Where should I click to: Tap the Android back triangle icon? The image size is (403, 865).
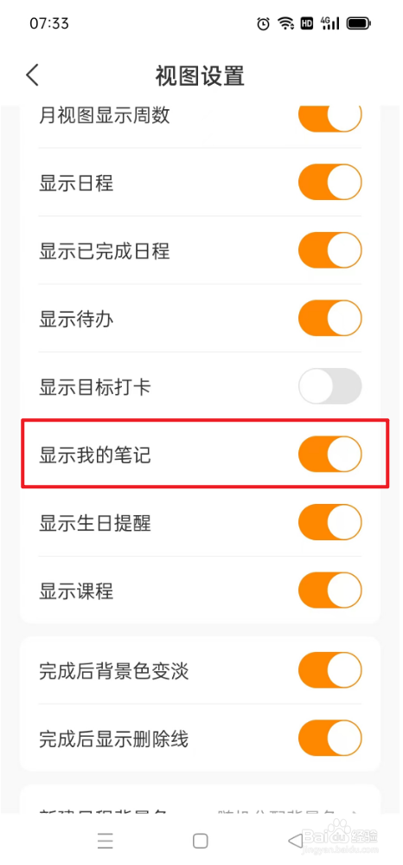(296, 840)
